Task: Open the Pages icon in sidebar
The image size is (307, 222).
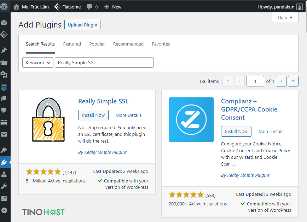Action: click(x=4, y=98)
